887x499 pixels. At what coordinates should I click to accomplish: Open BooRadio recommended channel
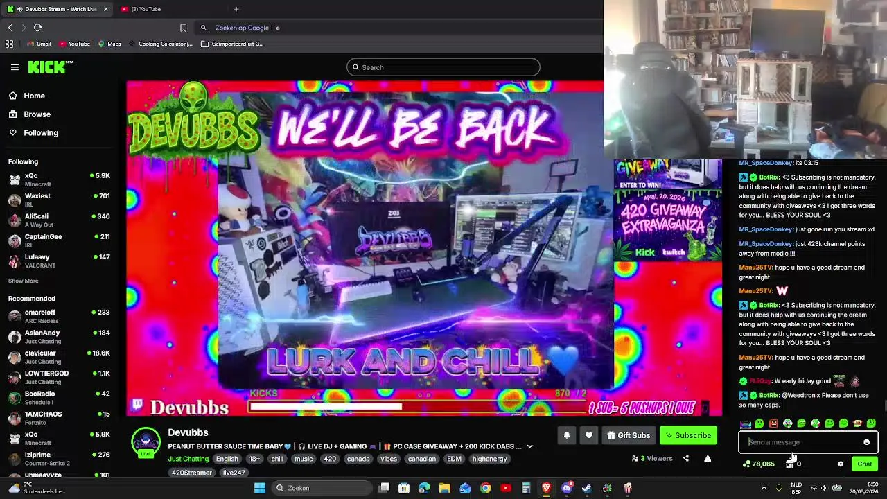click(x=59, y=397)
